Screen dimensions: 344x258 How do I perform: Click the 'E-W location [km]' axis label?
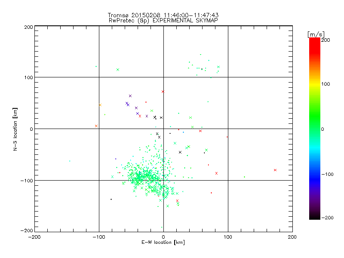163,242
